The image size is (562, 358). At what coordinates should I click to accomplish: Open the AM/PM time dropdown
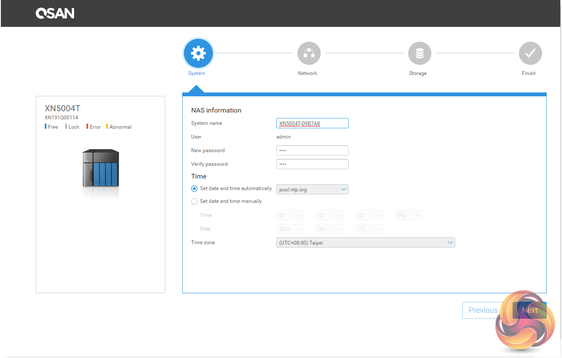(x=408, y=216)
